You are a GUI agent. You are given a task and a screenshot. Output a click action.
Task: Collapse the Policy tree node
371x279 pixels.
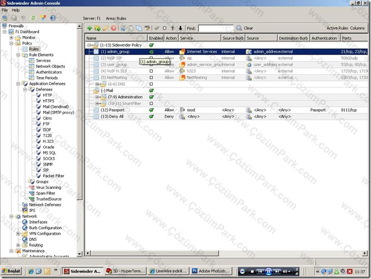tap(12, 43)
